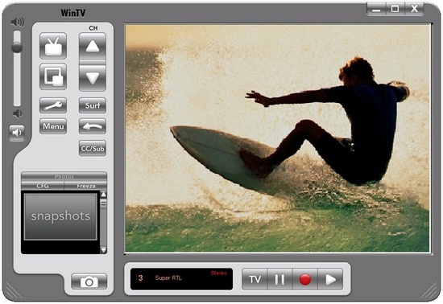
Task: Open the Menu button
Action: [x=53, y=126]
